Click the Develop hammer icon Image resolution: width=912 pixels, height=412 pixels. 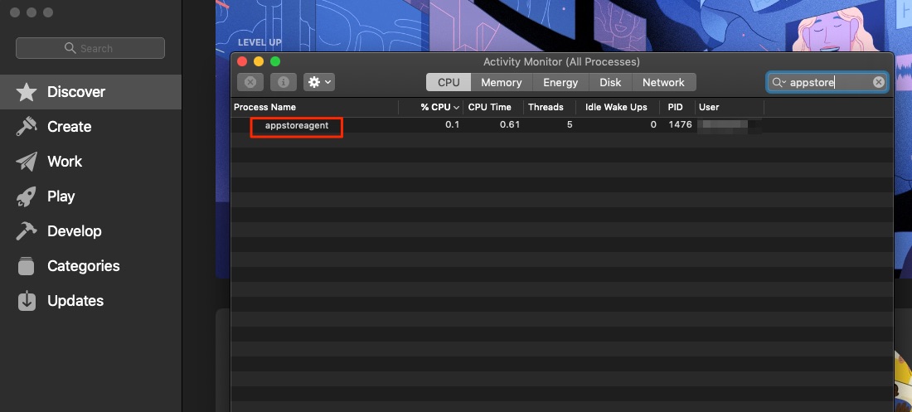pos(27,231)
